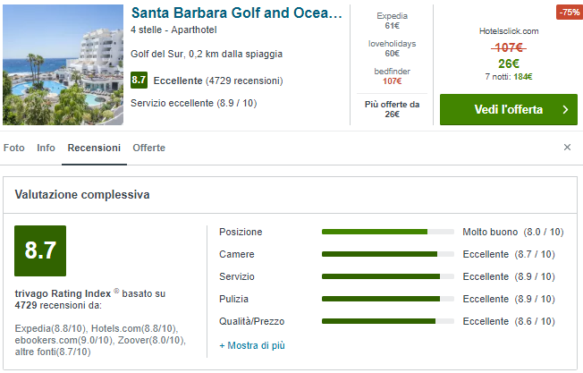Click the Posizione rating bar
583x373 pixels.
coord(387,232)
